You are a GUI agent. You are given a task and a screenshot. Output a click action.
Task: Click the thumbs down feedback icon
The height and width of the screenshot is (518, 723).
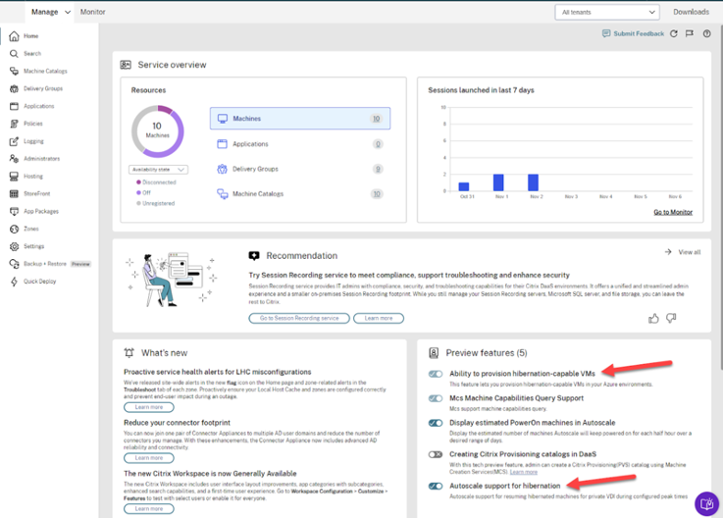(671, 318)
